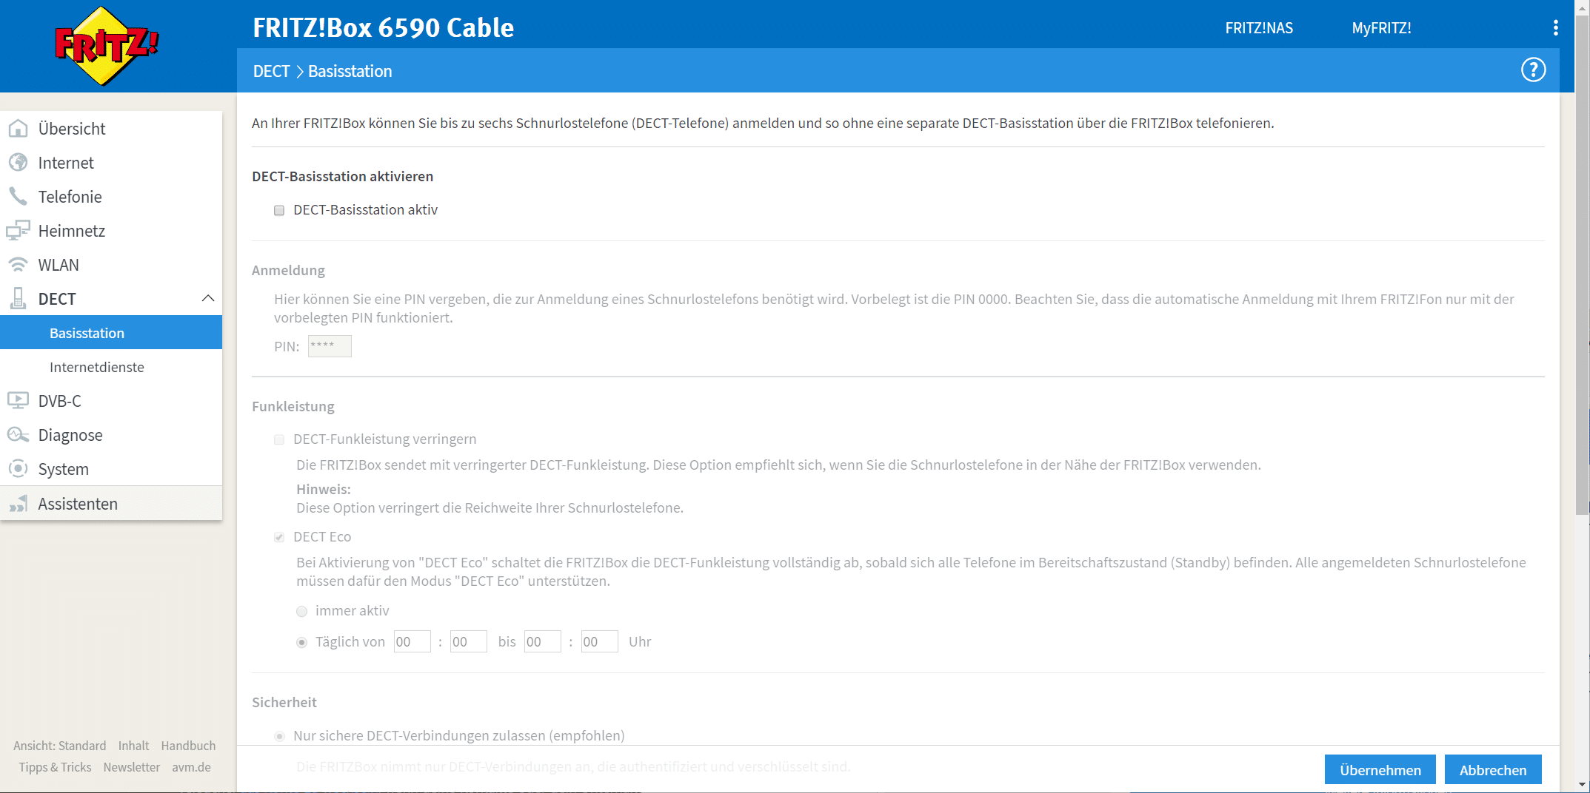
Task: Select the immer aktiv radio button
Action: [301, 612]
